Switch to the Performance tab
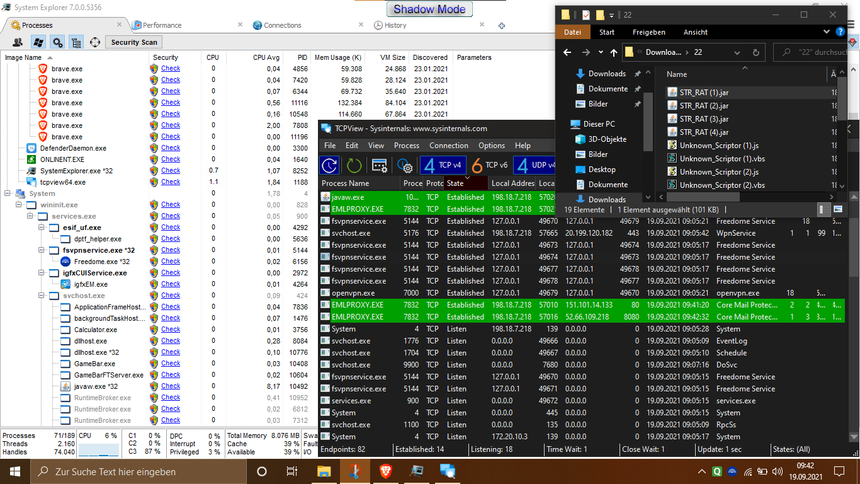This screenshot has height=484, width=860. (162, 25)
